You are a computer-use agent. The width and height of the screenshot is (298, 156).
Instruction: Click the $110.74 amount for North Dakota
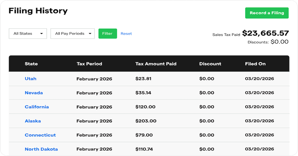click(144, 149)
